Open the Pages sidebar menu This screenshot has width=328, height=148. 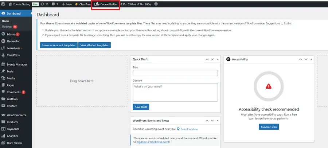click(16, 85)
